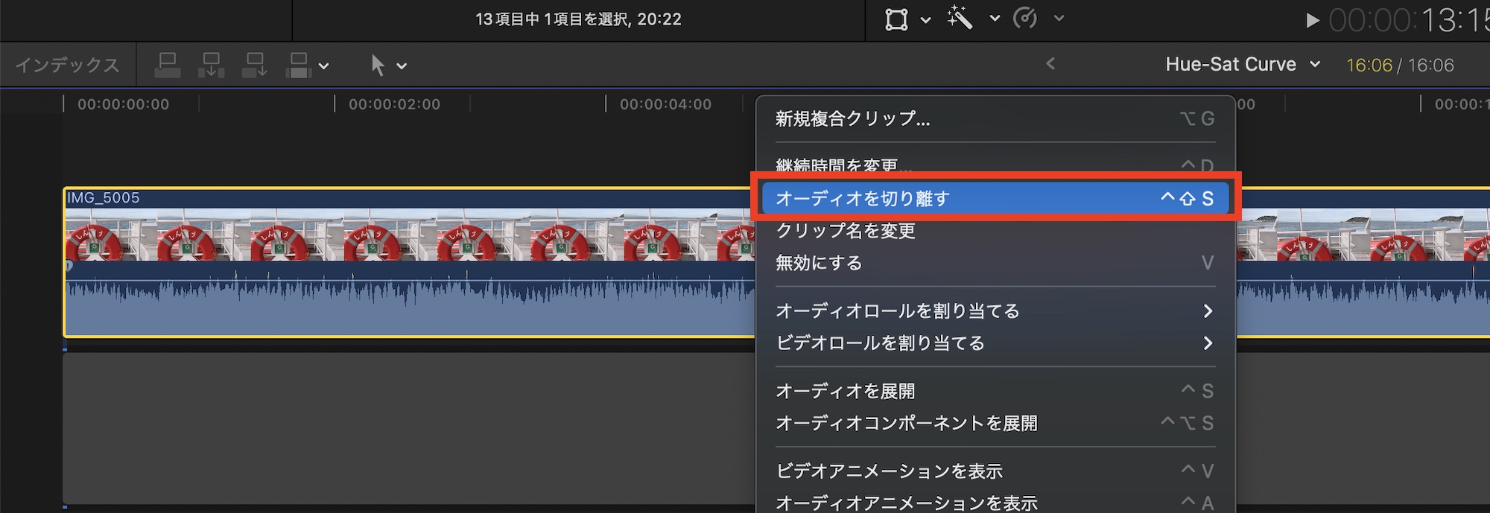
Task: Choose New Compound Clip (新規複合クリップ...)
Action: click(995, 118)
